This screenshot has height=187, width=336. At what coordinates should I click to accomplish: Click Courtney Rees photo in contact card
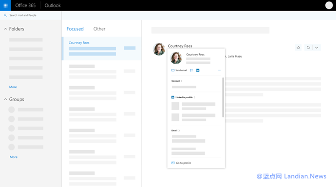point(176,58)
